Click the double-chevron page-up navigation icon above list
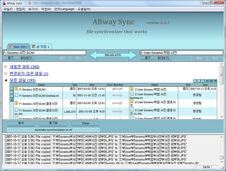This screenshot has width=226, height=171. pyautogui.click(x=199, y=81)
